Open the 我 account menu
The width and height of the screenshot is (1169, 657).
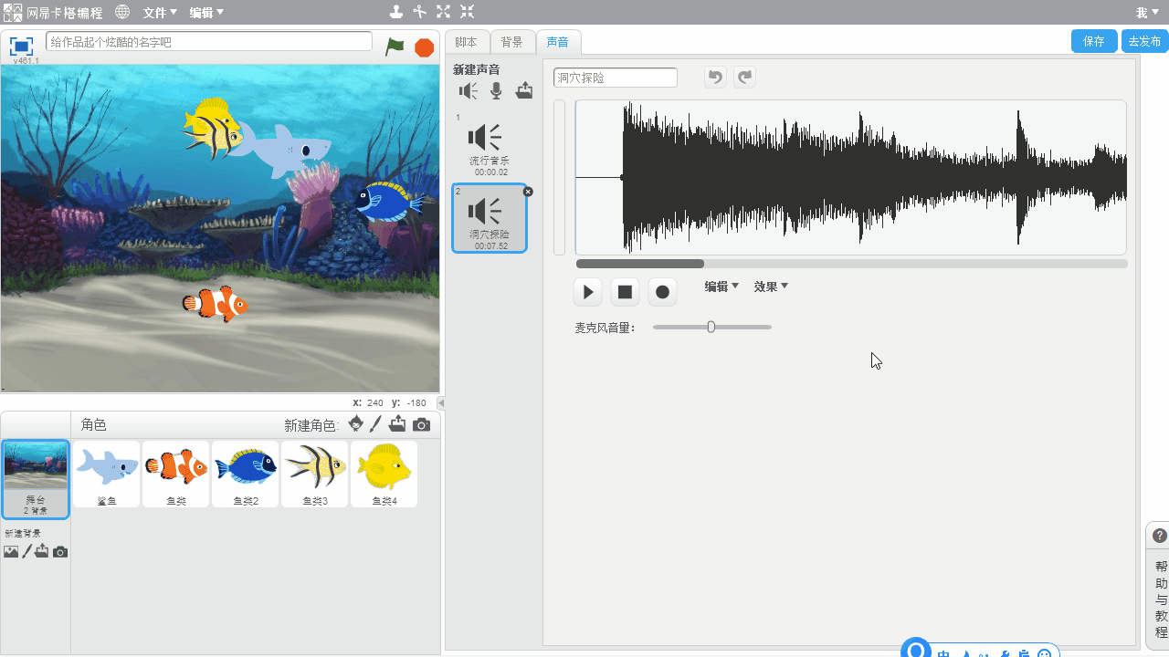click(x=1146, y=13)
